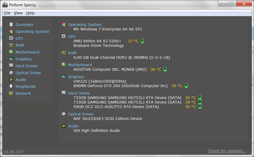This screenshot has height=157, width=254.
Task: Open Graphics section from sidebar
Action: pos(23,59)
